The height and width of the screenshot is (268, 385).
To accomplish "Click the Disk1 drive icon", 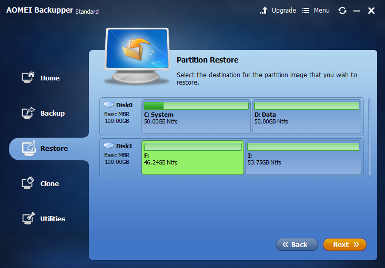I will click(109, 146).
